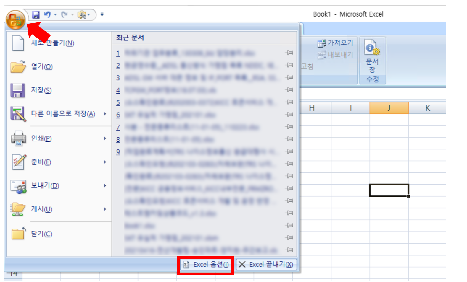Select column I header
The height and width of the screenshot is (282, 467).
click(x=351, y=108)
